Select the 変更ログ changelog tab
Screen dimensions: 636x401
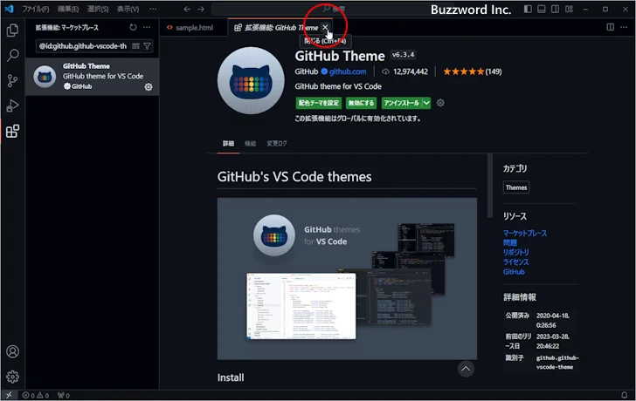277,143
